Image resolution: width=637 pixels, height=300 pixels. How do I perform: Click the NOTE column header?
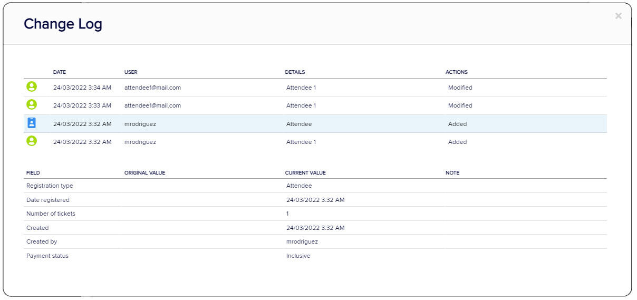[452, 173]
